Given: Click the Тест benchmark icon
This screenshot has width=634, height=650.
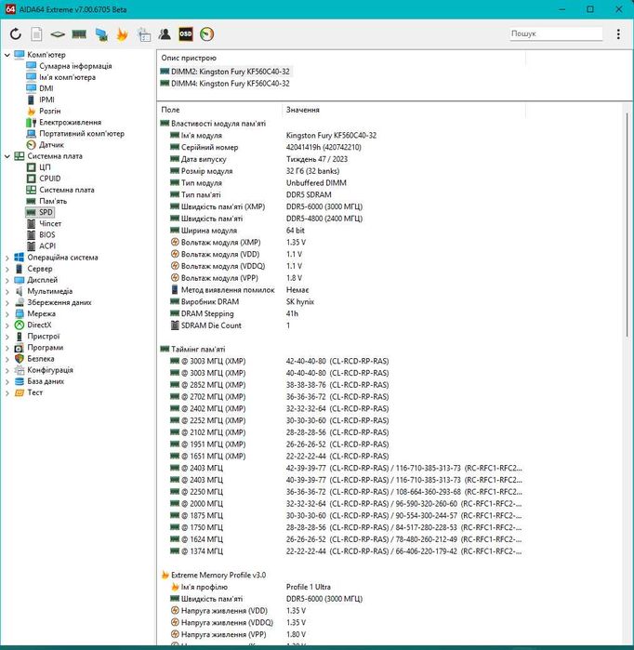Looking at the screenshot, I should tap(20, 392).
